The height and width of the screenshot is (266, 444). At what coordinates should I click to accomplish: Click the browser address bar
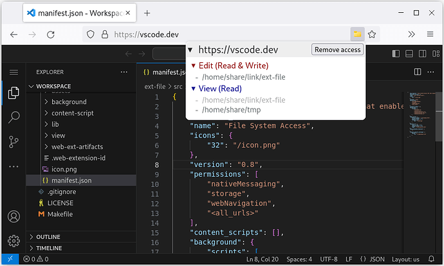[219, 35]
